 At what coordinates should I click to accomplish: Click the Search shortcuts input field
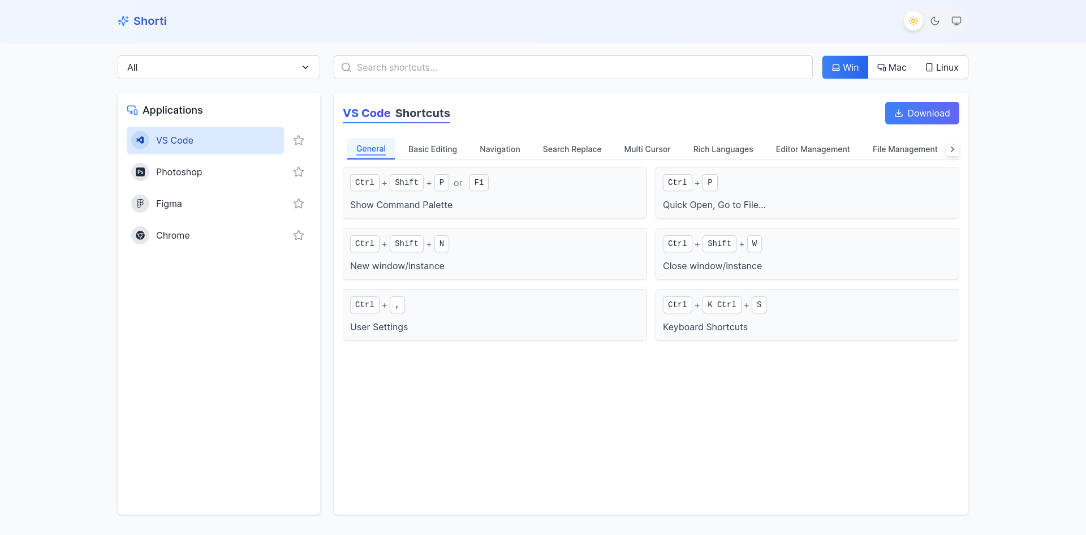coord(573,67)
